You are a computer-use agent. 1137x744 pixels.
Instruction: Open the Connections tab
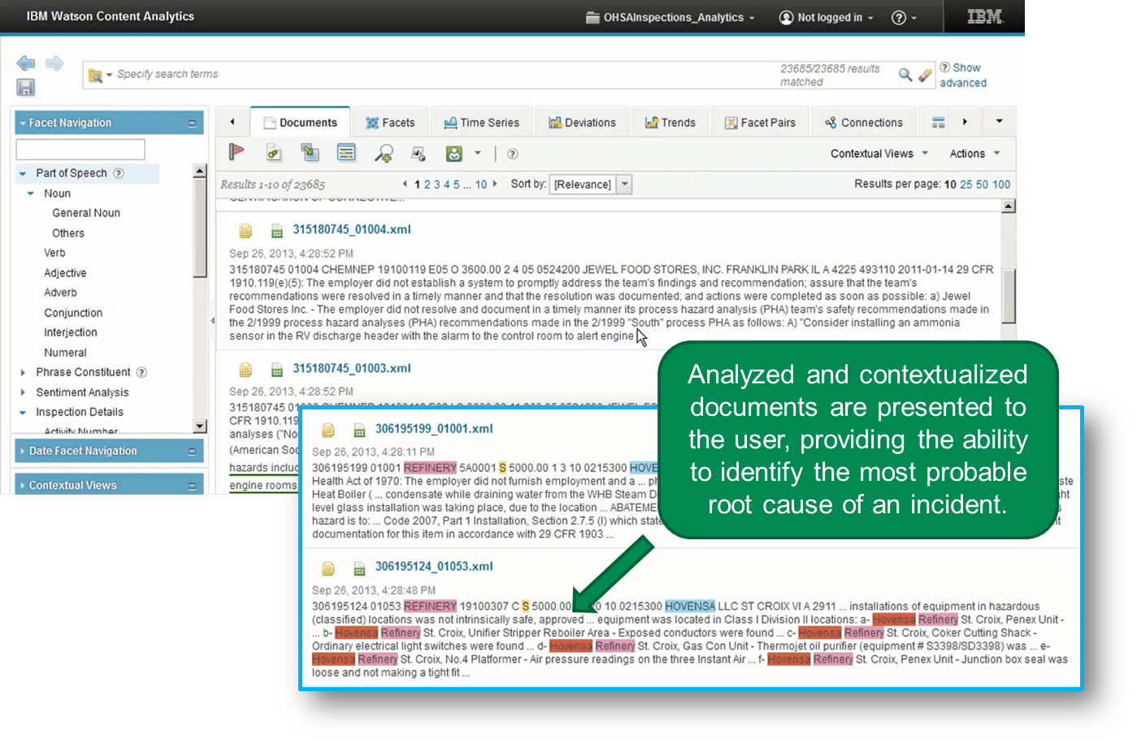point(864,123)
